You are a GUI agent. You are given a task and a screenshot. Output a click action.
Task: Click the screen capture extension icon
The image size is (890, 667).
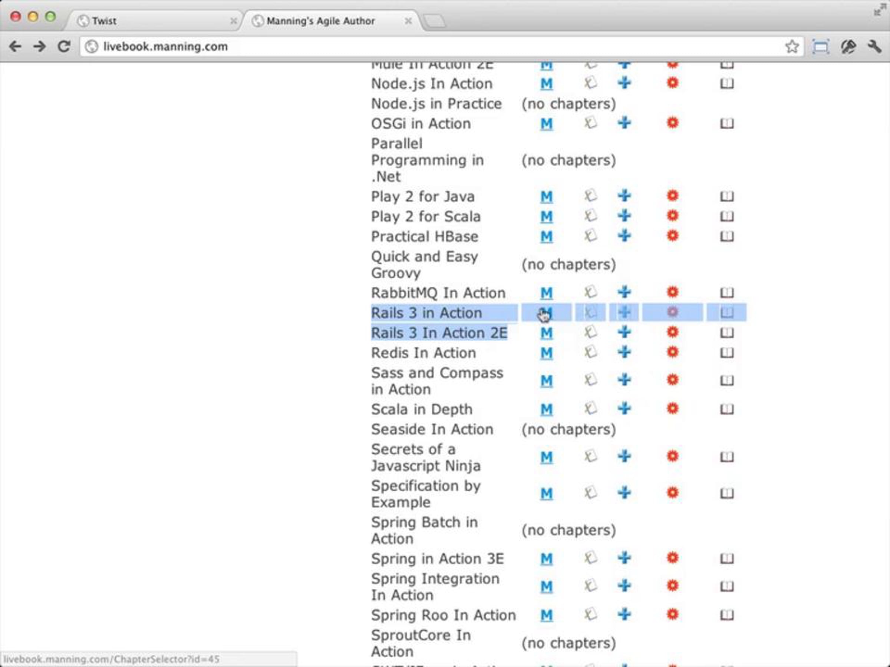click(820, 47)
